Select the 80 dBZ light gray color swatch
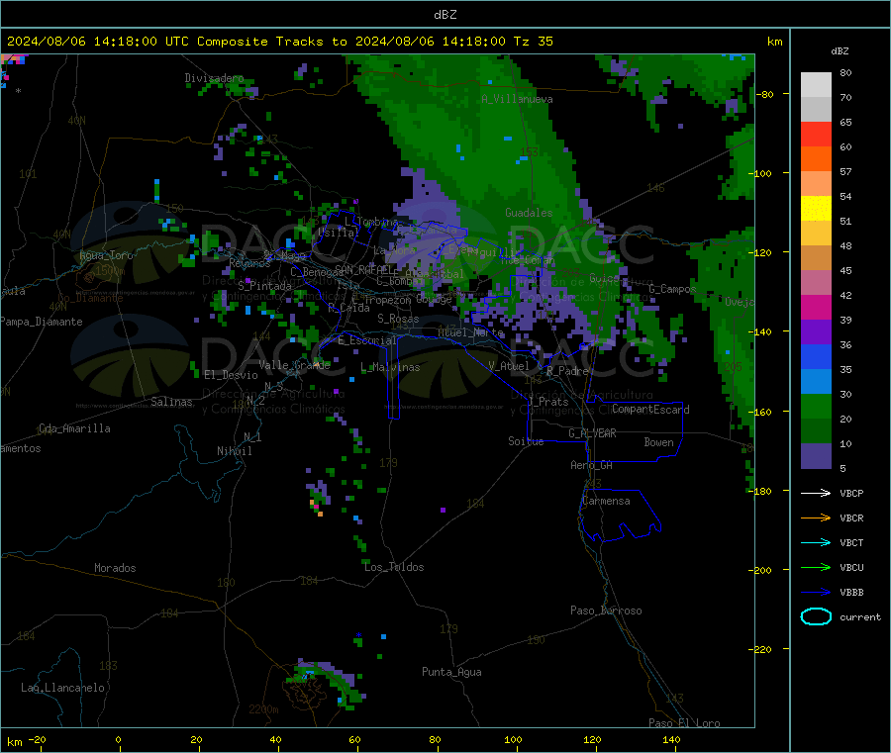 [x=816, y=85]
